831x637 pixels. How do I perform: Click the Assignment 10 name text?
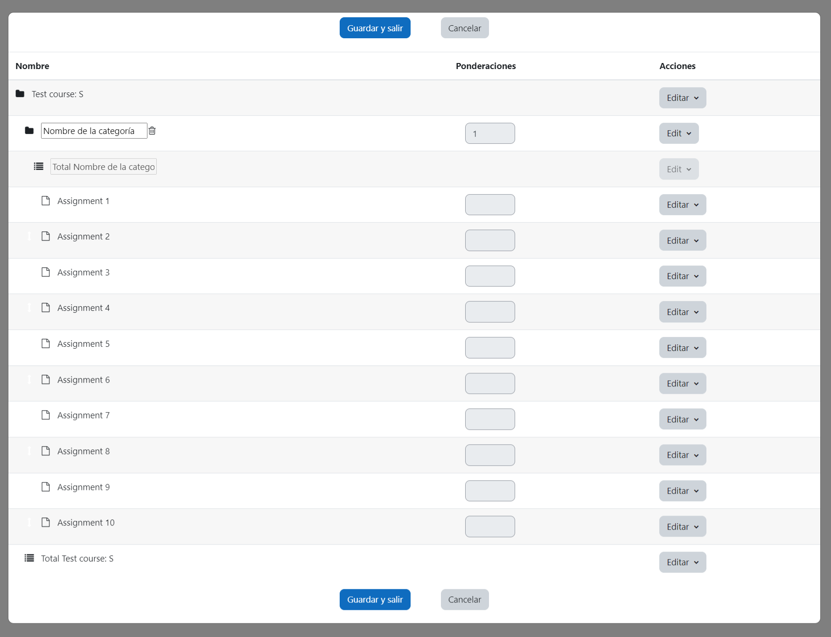tap(86, 523)
